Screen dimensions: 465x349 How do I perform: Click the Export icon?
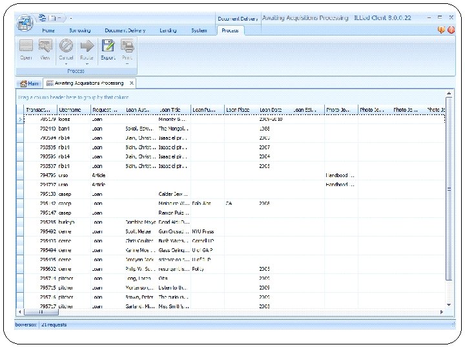(x=108, y=47)
